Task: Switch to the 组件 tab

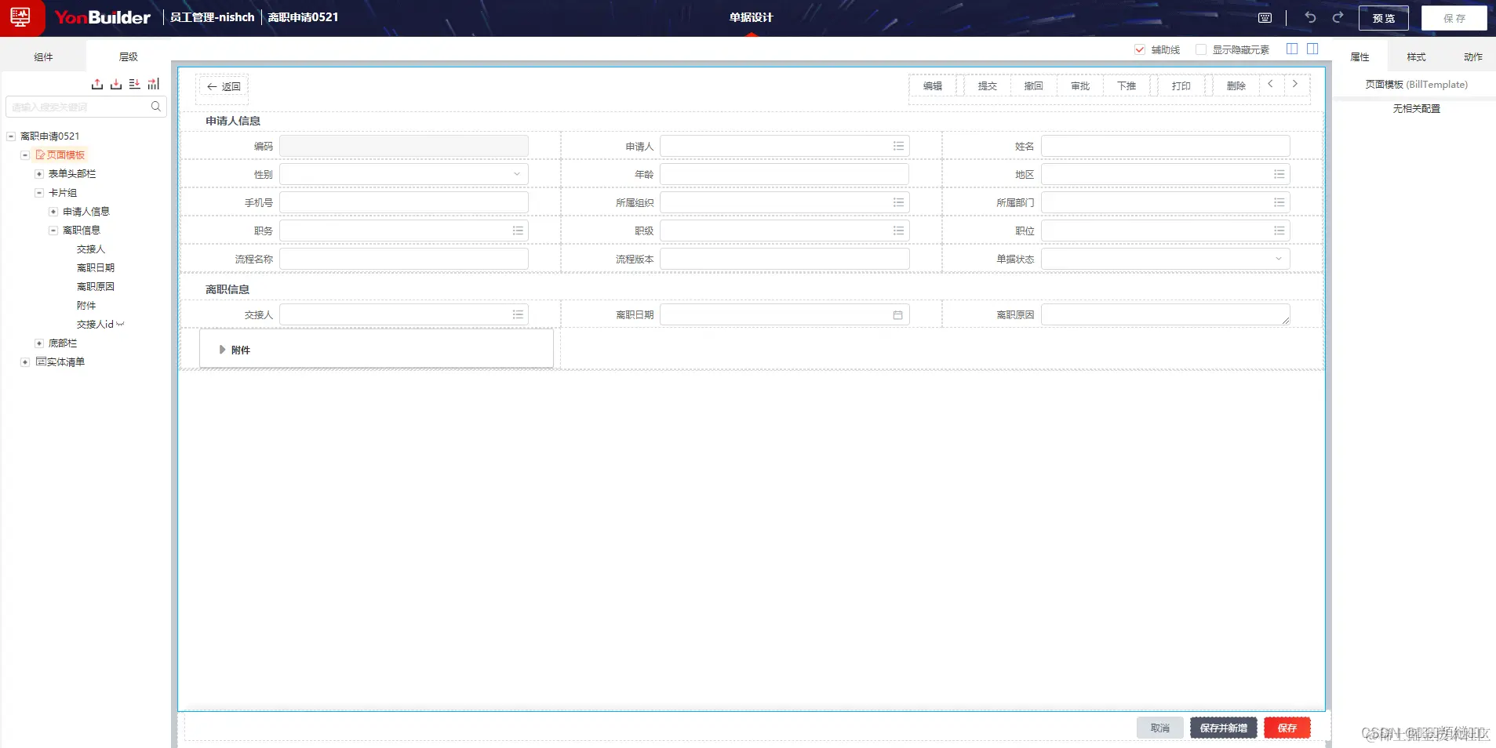Action: (x=43, y=57)
